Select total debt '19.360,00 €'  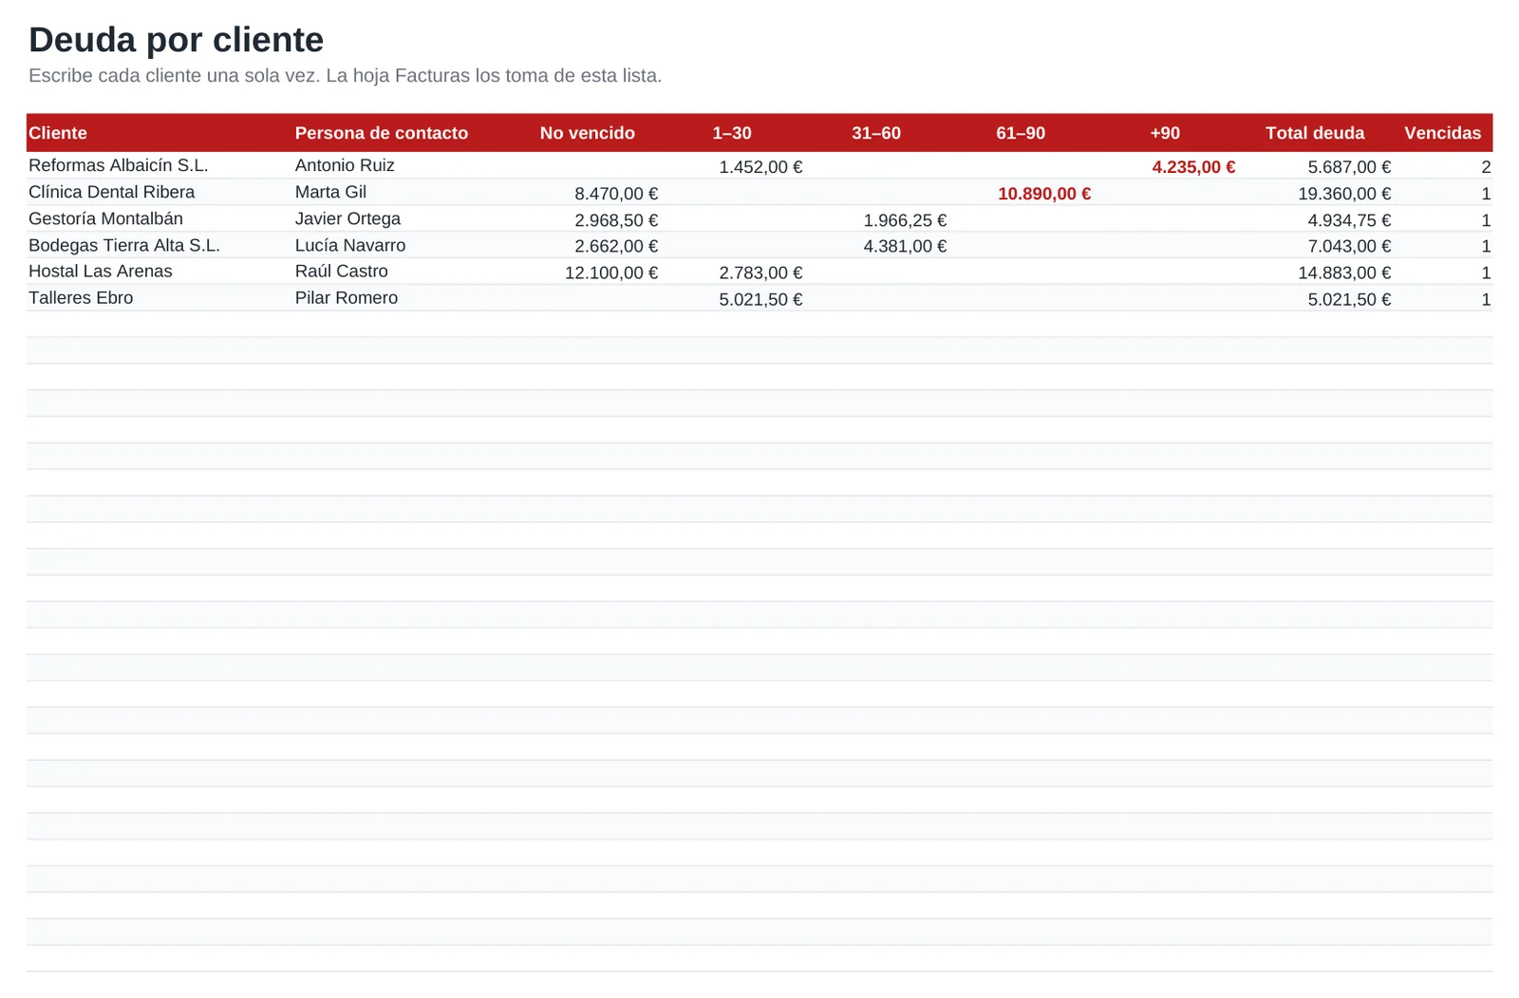point(1344,194)
